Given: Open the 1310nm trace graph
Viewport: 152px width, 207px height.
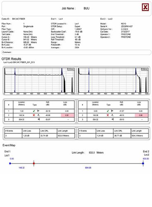Looking at the screenshot, I should coord(39,80).
